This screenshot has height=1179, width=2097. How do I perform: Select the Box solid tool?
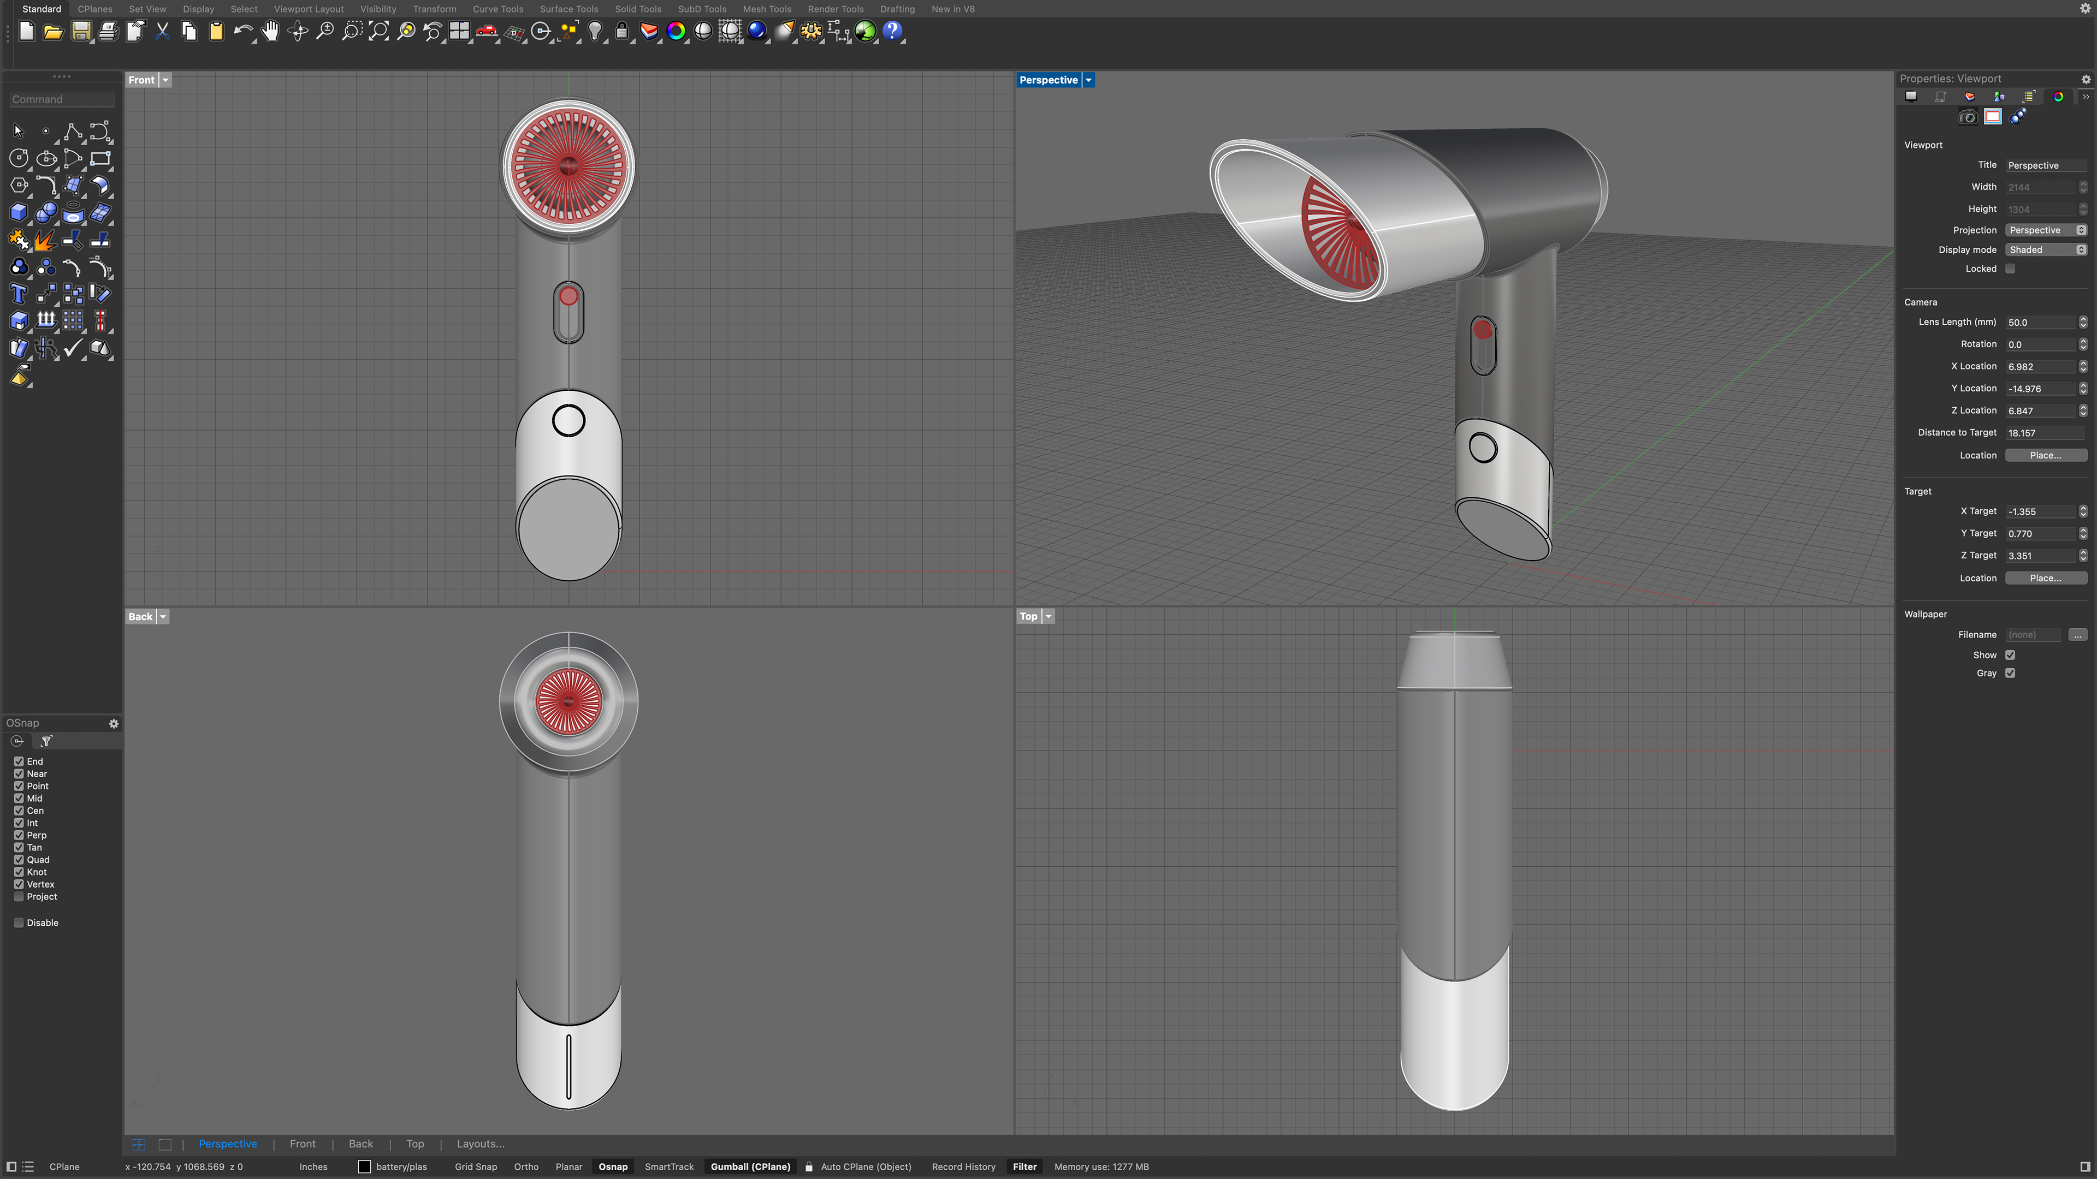pyautogui.click(x=19, y=212)
